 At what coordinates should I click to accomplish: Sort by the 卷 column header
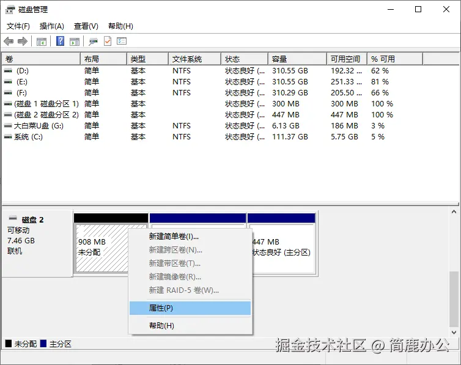pyautogui.click(x=41, y=59)
